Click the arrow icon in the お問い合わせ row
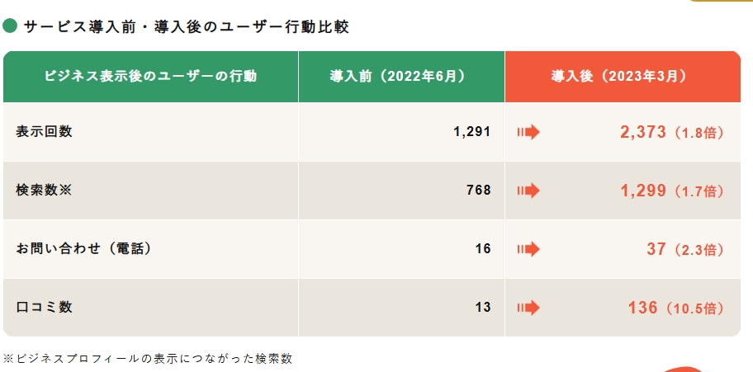This screenshot has height=372, width=753. 528,248
